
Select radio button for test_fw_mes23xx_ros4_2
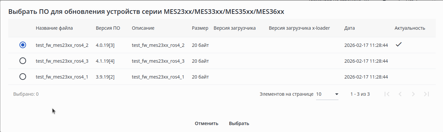pyautogui.click(x=23, y=45)
